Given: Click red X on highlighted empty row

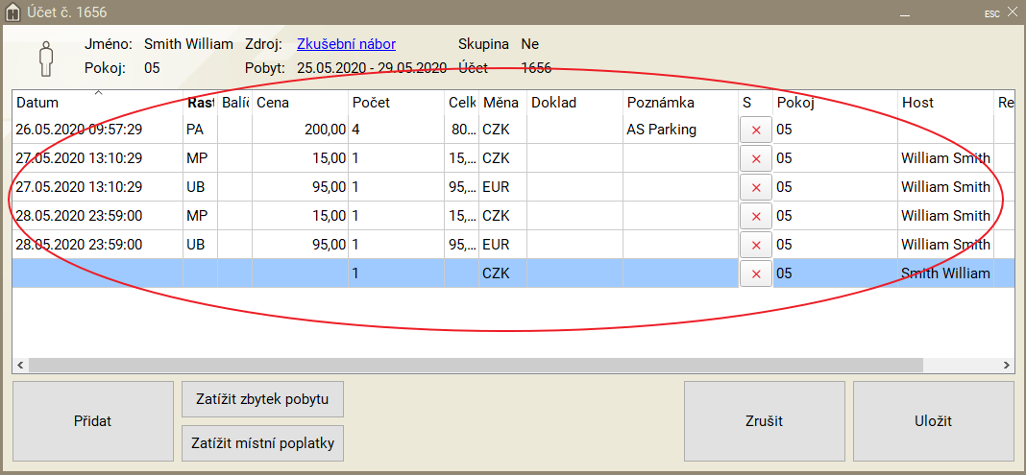Looking at the screenshot, I should (x=755, y=273).
